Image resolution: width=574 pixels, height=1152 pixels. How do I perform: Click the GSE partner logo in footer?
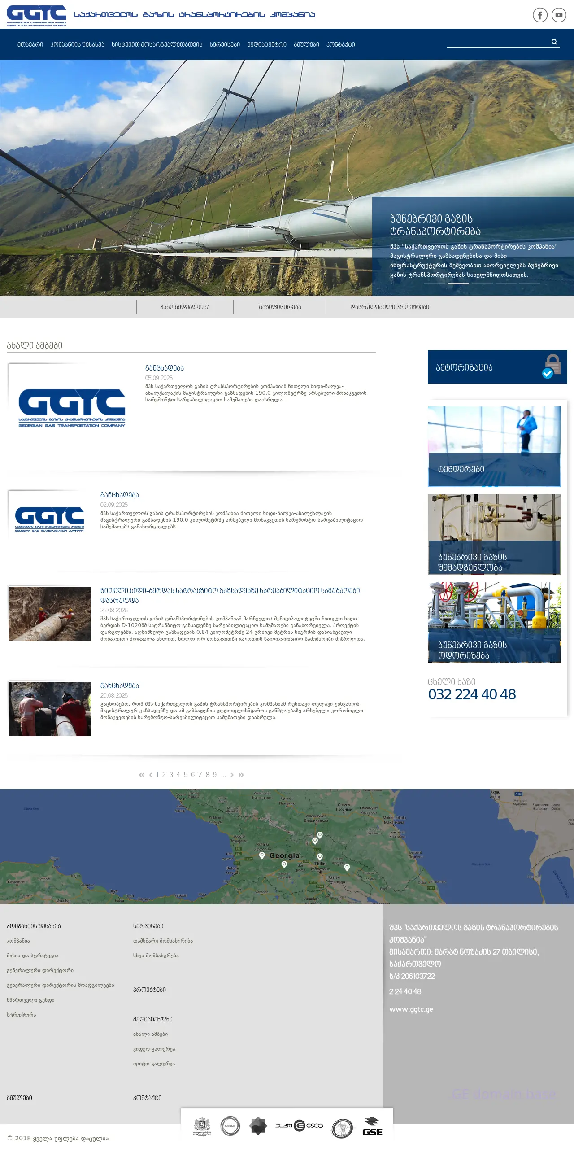click(372, 1126)
